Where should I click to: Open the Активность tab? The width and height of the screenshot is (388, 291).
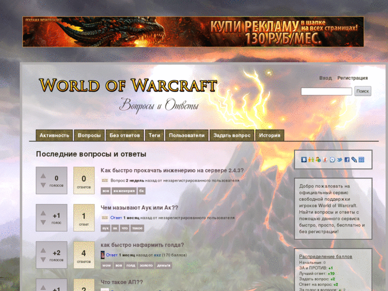[54, 135]
